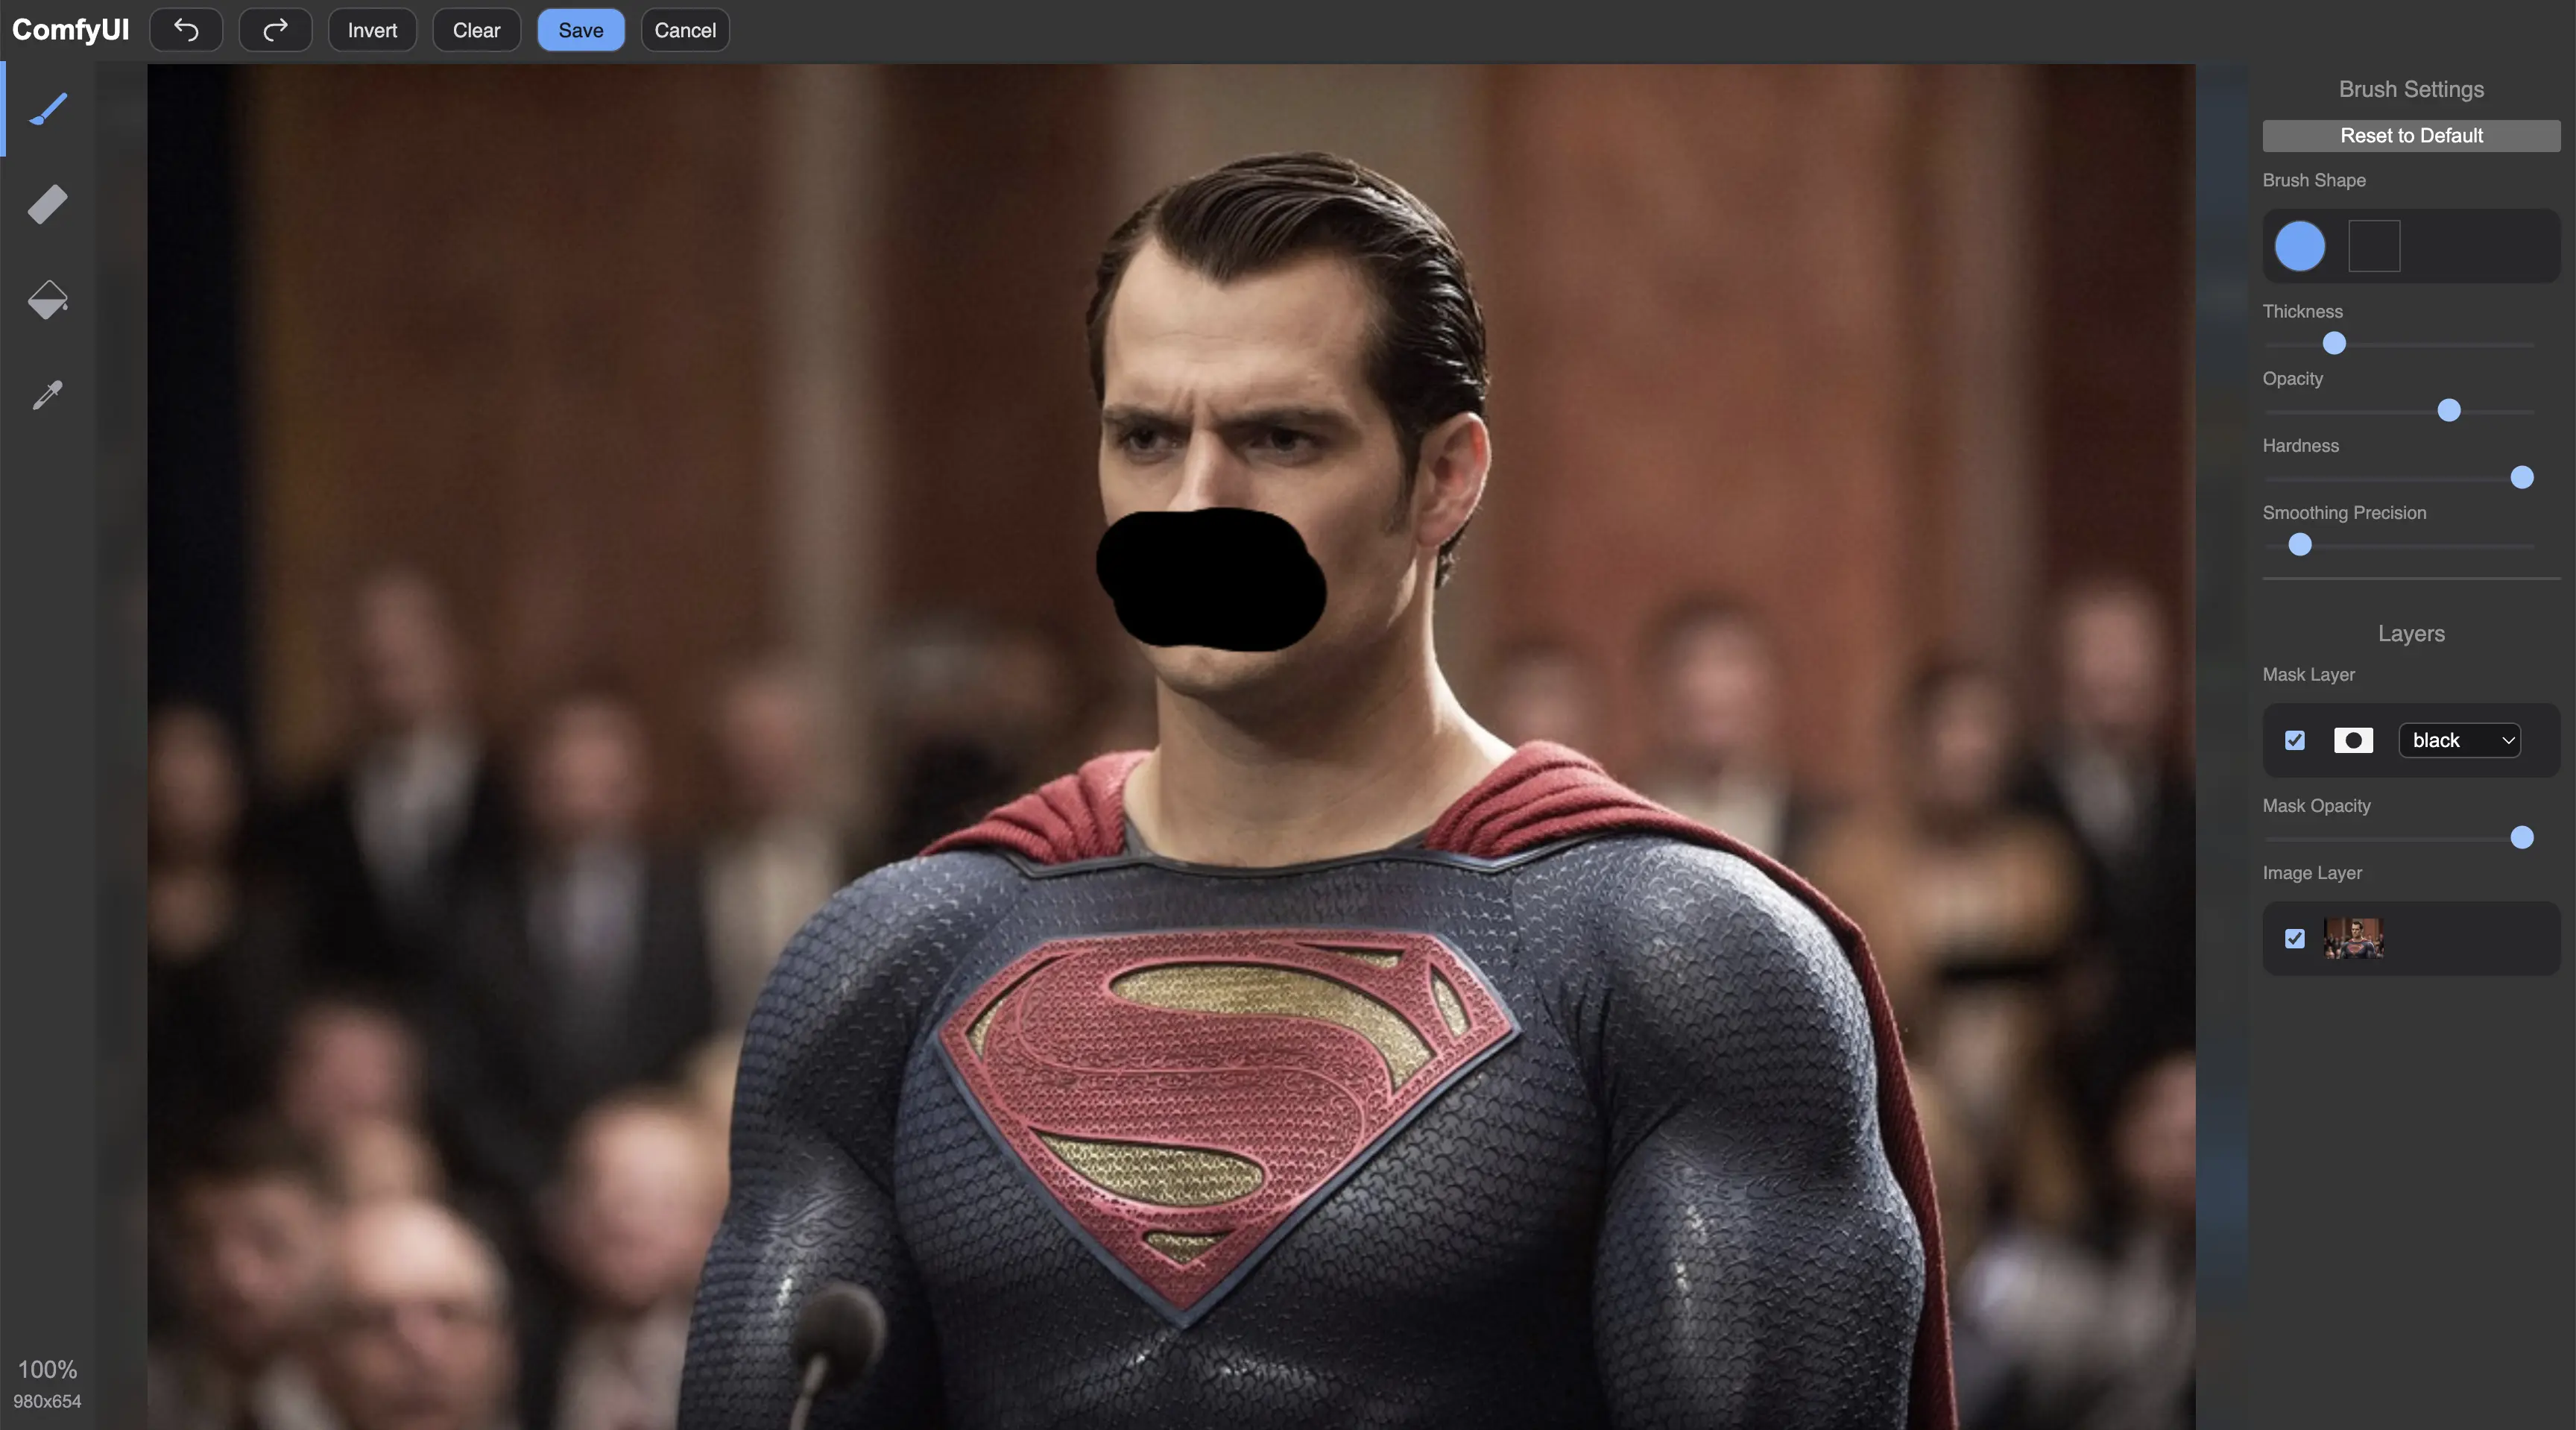This screenshot has width=2576, height=1430.
Task: Click the Mask Opacity slider handle
Action: click(x=2521, y=837)
